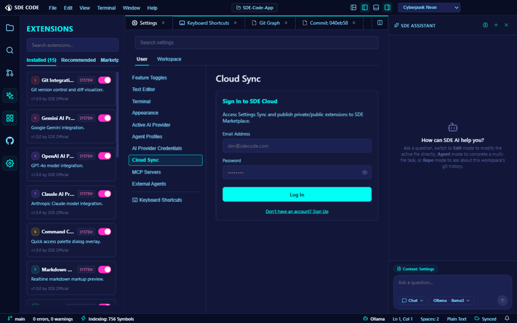Click the leftmost layout customize icon
Image resolution: width=517 pixels, height=323 pixels.
354,7
